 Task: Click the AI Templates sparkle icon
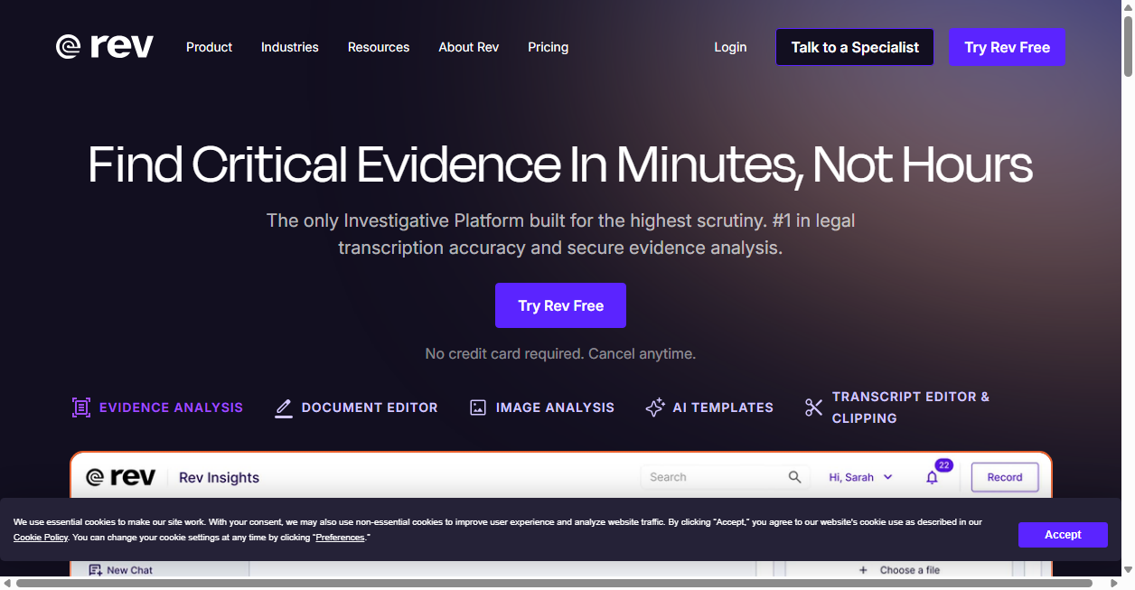click(655, 407)
